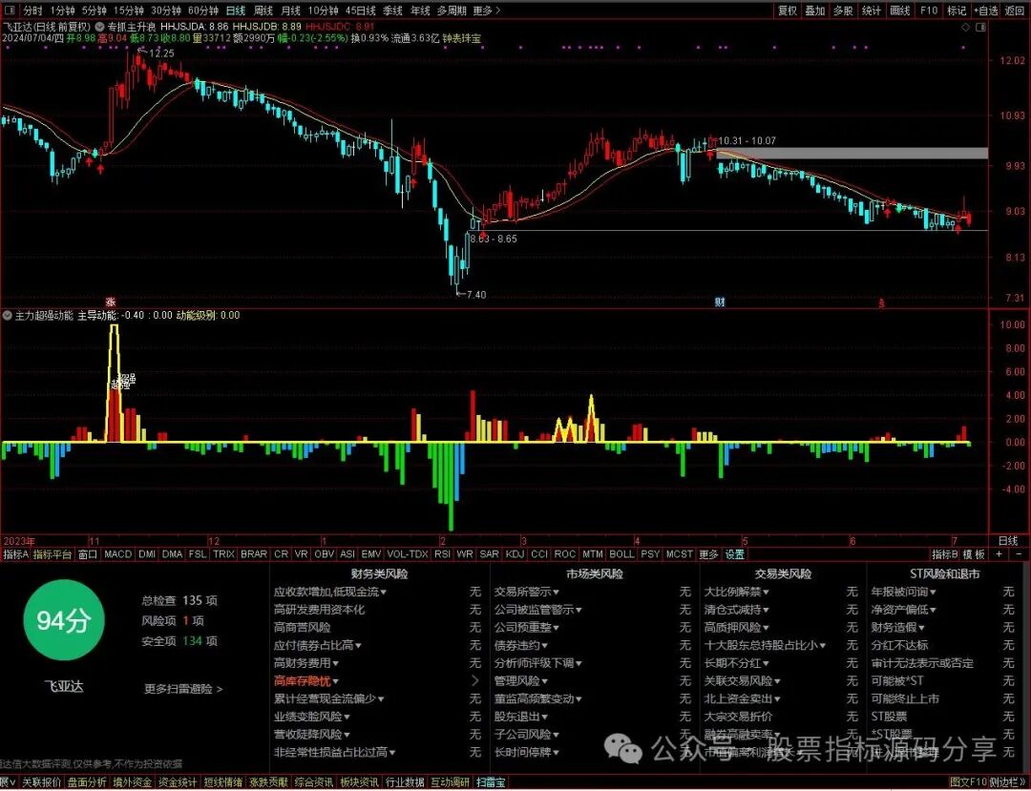Expand the 高质押风险 risk item
The image size is (1031, 791).
coord(736,628)
